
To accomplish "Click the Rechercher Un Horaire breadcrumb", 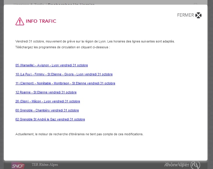I will tap(71, 3).
